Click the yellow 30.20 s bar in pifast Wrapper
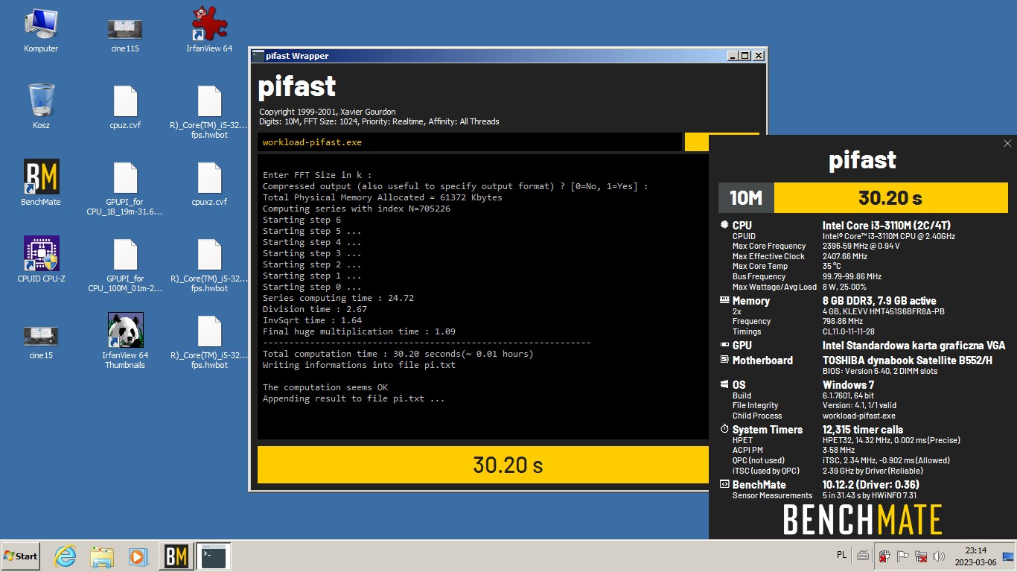The width and height of the screenshot is (1017, 572). (482, 465)
